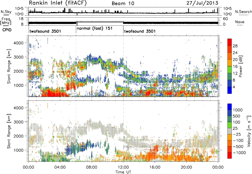Click the date label "27/Jul/2013"
Viewport: 252px width, 174px height.
(202, 3)
